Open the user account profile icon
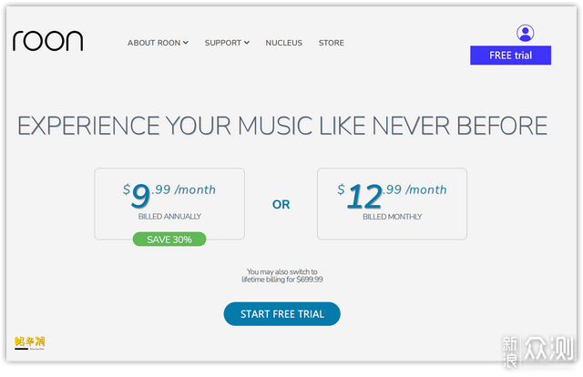Screen dimensions: 583x377 [x=526, y=34]
